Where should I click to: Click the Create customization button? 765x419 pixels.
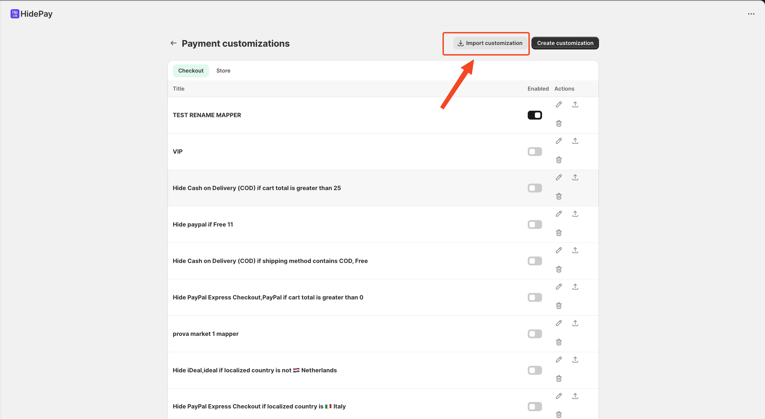pos(565,43)
